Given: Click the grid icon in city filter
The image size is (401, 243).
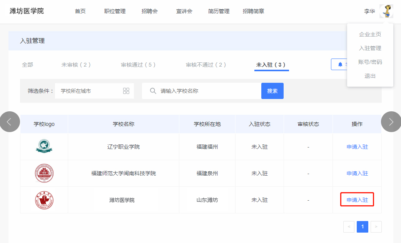Looking at the screenshot, I should tap(126, 91).
